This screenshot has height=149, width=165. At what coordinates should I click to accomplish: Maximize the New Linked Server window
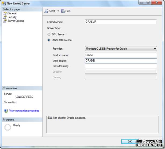tap(148, 3)
